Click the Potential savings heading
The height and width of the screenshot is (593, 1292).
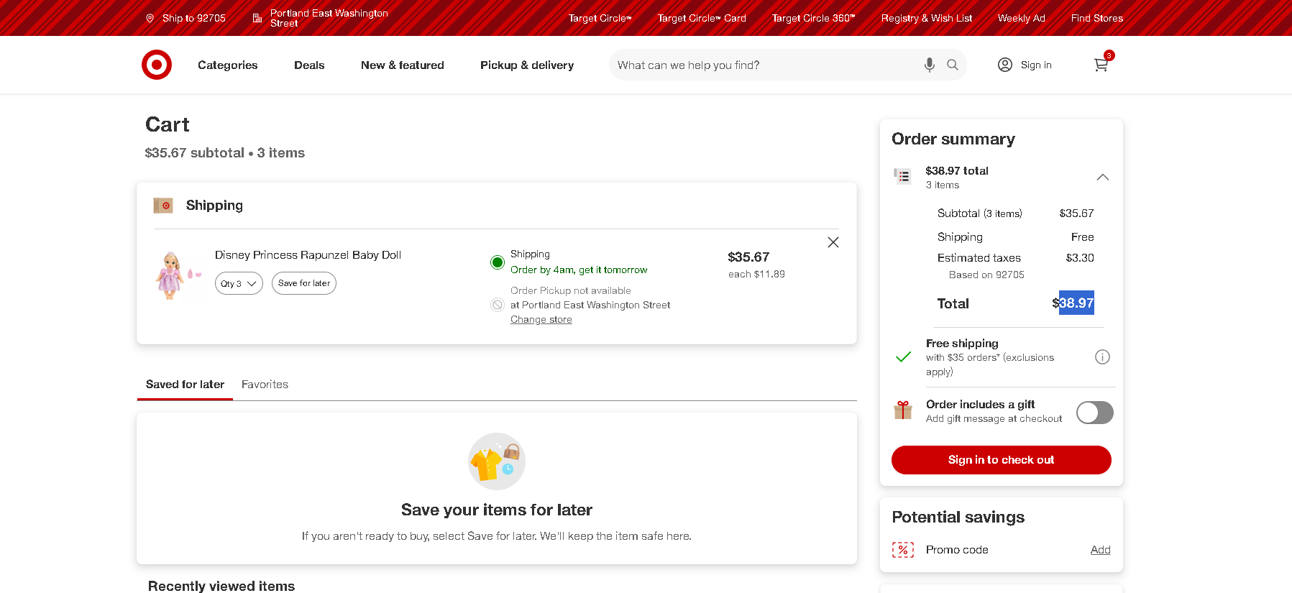click(x=958, y=517)
